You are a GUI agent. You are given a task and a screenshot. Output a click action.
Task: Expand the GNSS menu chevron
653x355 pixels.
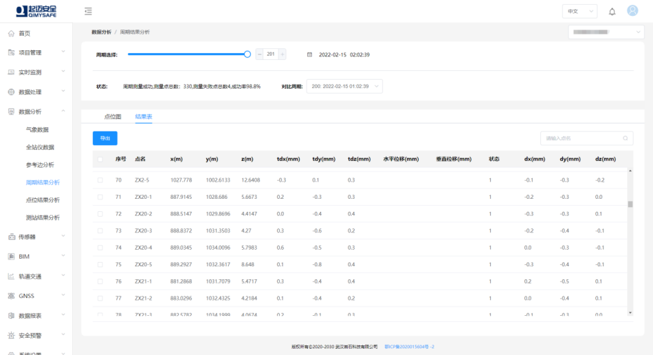coord(63,295)
